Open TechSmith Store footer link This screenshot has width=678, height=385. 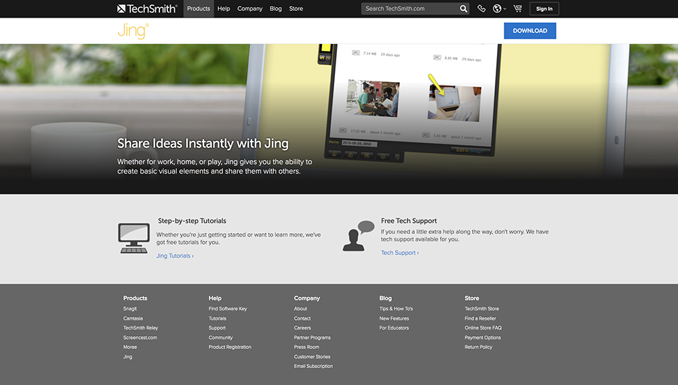[481, 308]
